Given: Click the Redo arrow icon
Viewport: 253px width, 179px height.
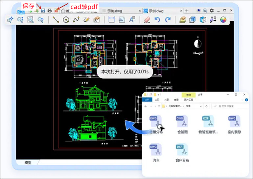Looking at the screenshot, I should coord(168,20).
